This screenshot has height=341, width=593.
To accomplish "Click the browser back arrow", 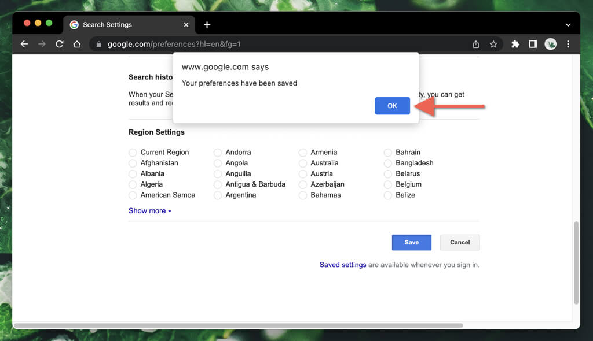I will (24, 44).
